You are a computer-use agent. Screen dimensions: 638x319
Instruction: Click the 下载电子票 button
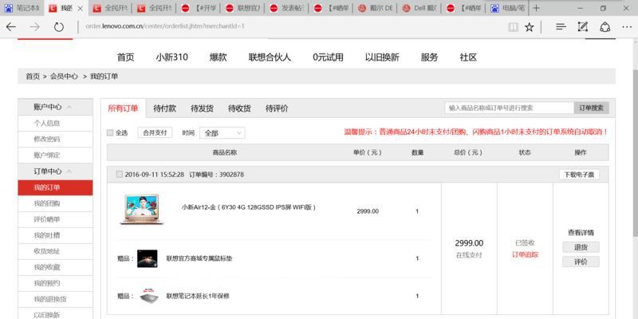pyautogui.click(x=579, y=175)
